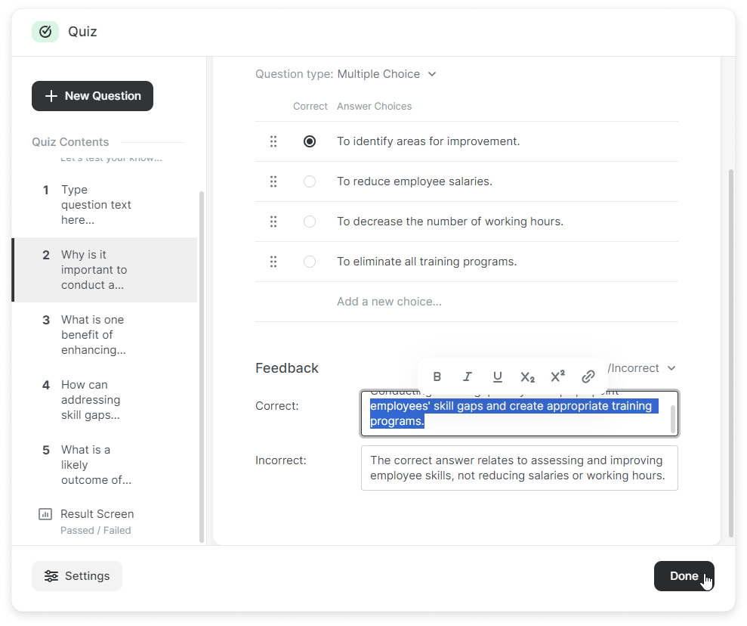
Task: Mark 'To reduce employee salaries' as correct
Action: point(310,181)
